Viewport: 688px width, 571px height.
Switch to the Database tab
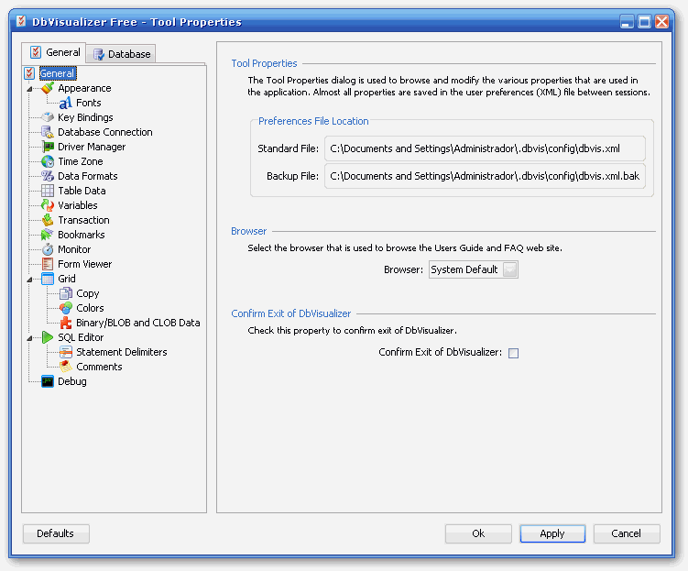122,54
